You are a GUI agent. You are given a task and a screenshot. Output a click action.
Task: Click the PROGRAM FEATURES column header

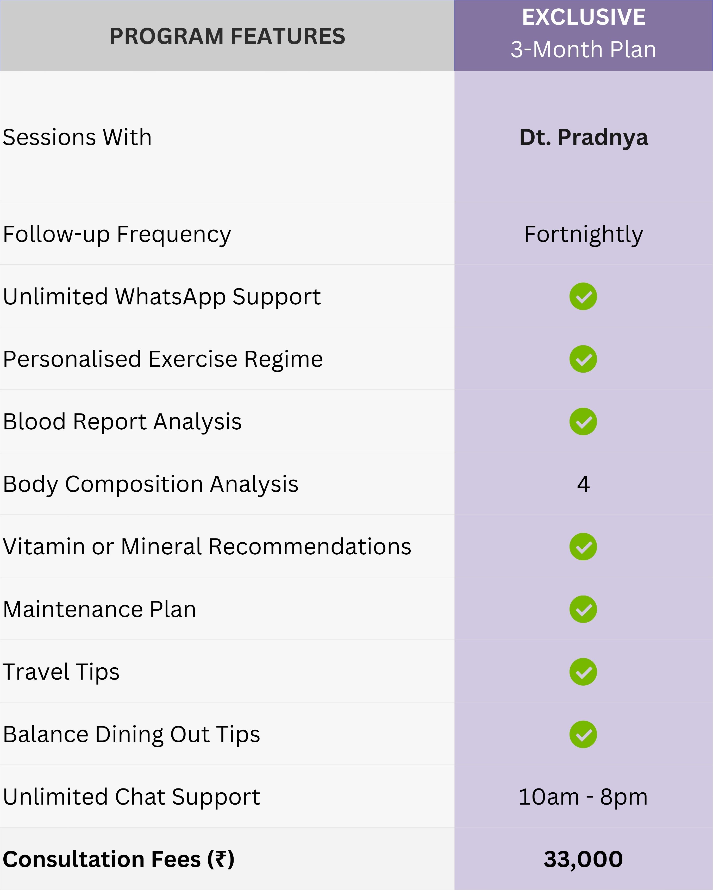tap(227, 36)
